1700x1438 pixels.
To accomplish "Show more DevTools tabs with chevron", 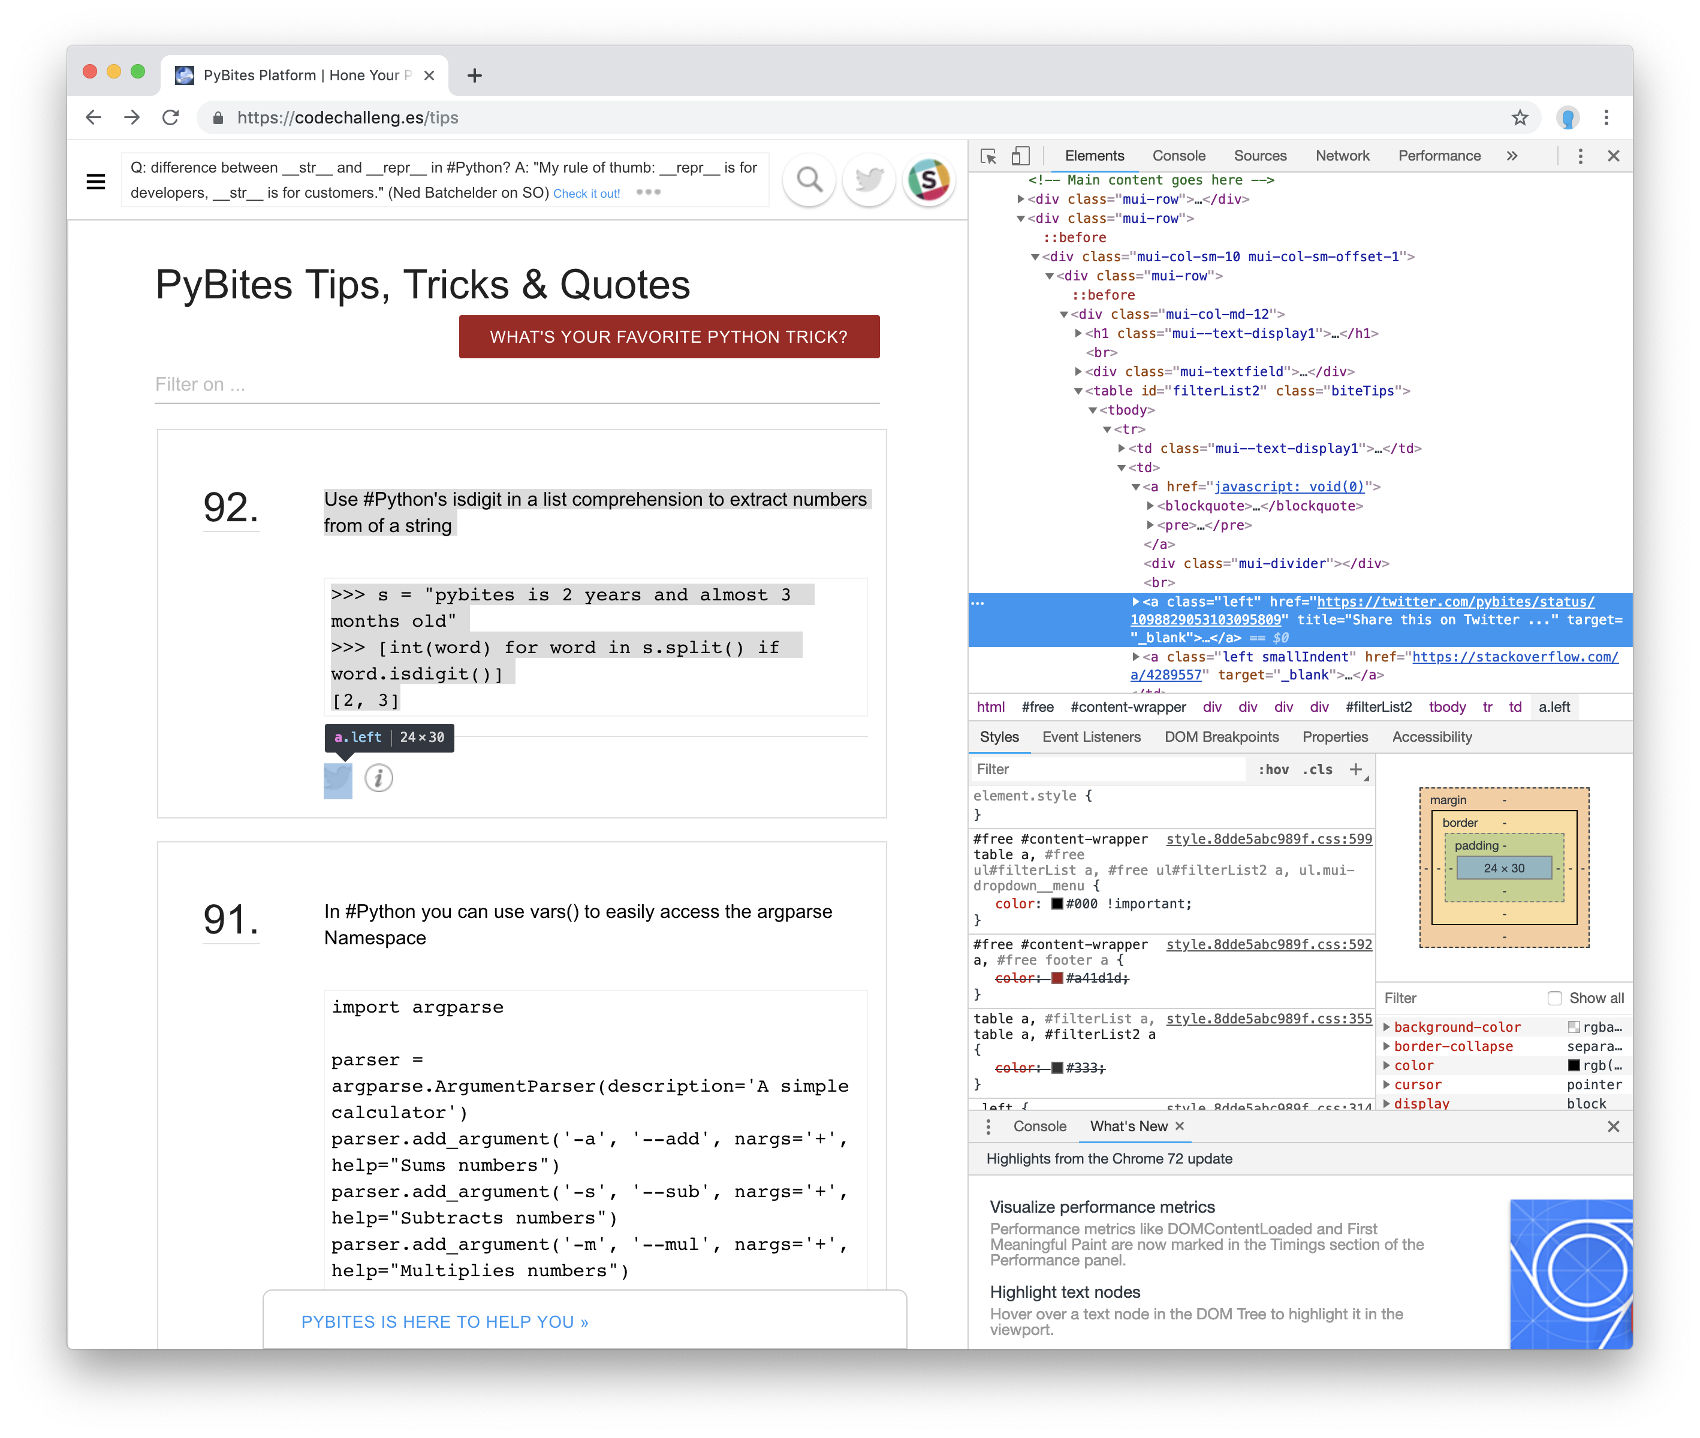I will [x=1512, y=156].
